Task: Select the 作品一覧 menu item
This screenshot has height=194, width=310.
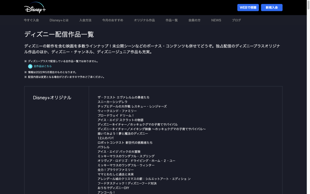Action: 172,20
